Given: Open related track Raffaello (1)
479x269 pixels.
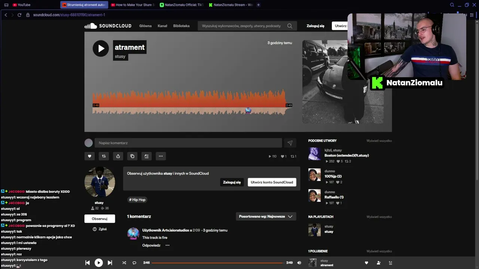Looking at the screenshot, I should pyautogui.click(x=334, y=197).
